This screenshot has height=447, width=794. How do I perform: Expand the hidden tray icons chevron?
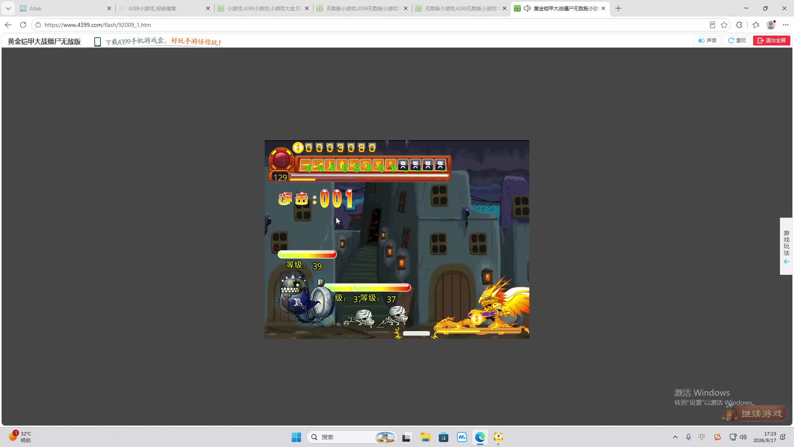click(x=675, y=437)
